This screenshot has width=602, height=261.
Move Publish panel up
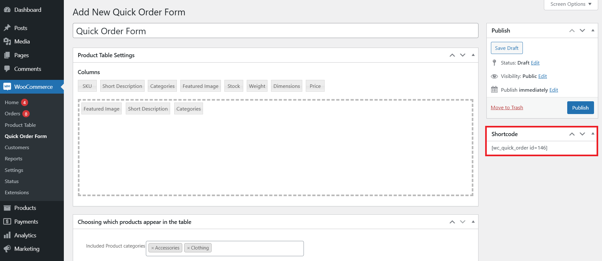tap(572, 31)
